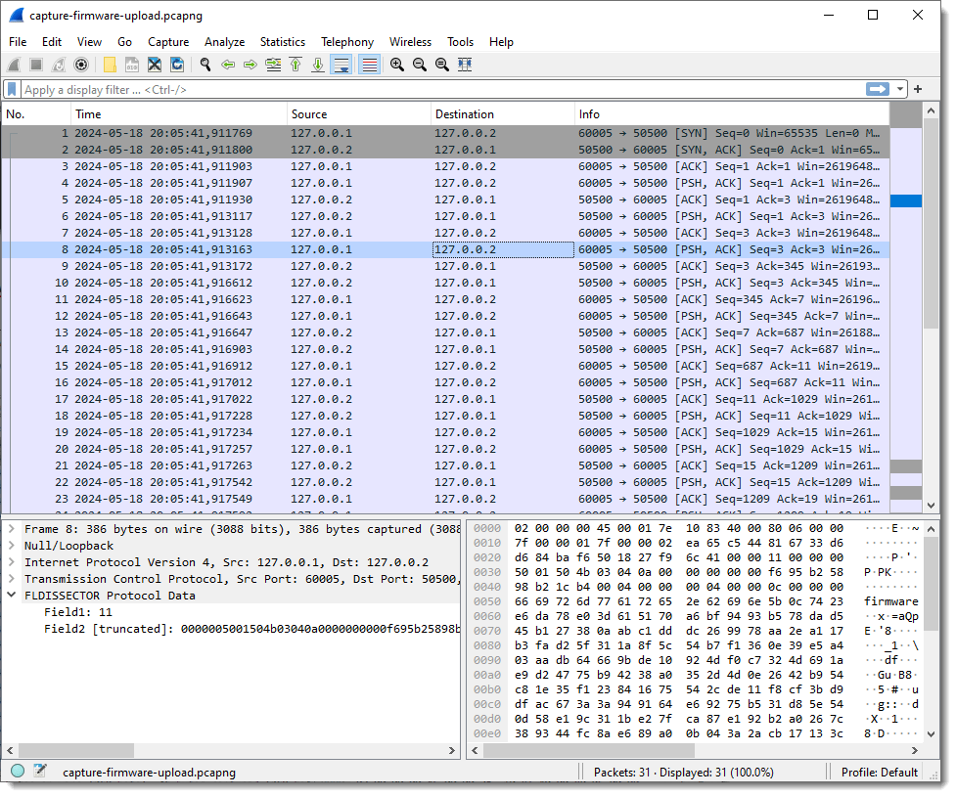Toggle packet list colorize rules button
This screenshot has height=797, width=956.
pyautogui.click(x=369, y=65)
